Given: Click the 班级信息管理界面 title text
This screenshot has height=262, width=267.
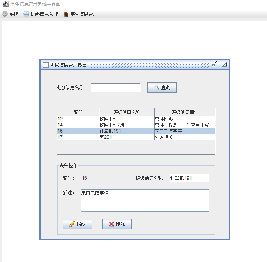Looking at the screenshot, I should tap(69, 65).
